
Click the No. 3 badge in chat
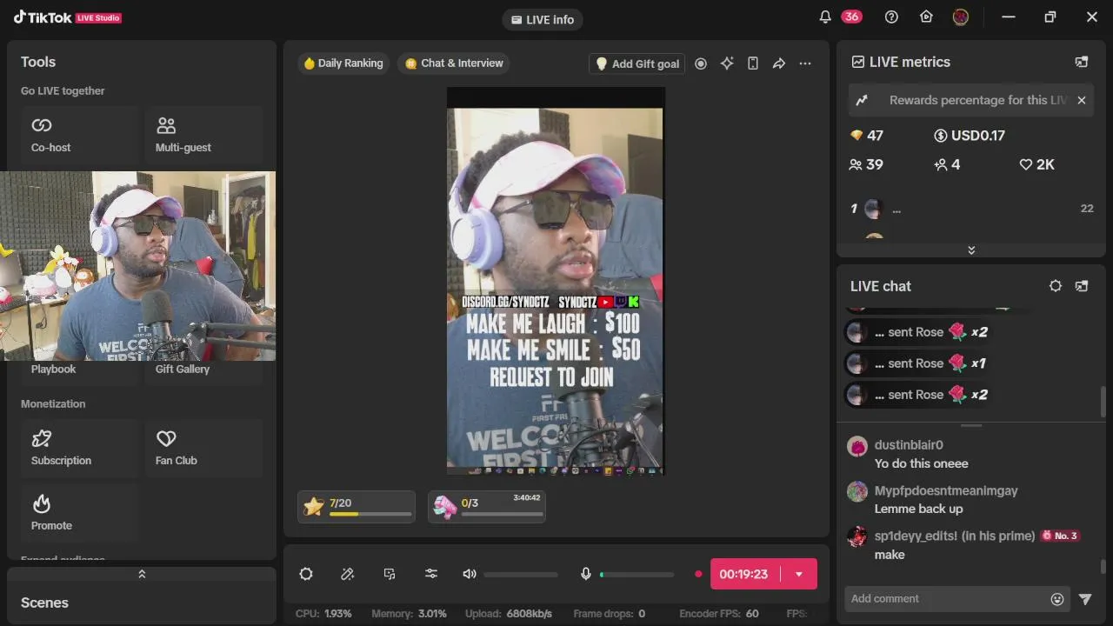(1060, 536)
